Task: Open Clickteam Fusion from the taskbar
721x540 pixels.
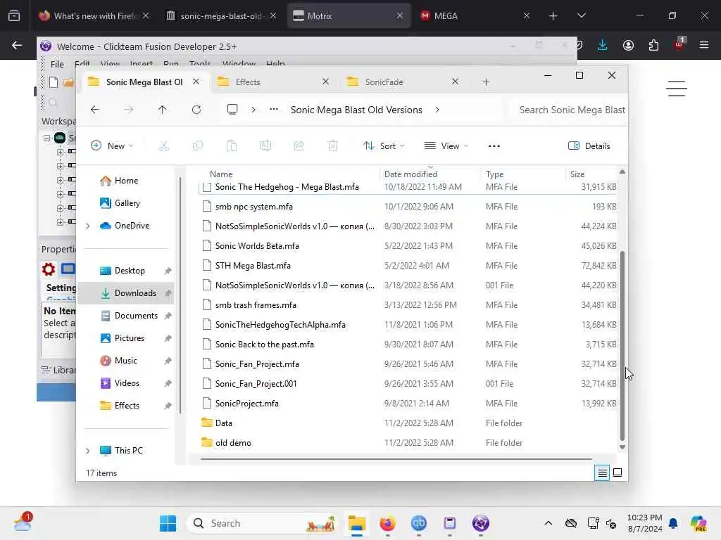Action: [480, 523]
